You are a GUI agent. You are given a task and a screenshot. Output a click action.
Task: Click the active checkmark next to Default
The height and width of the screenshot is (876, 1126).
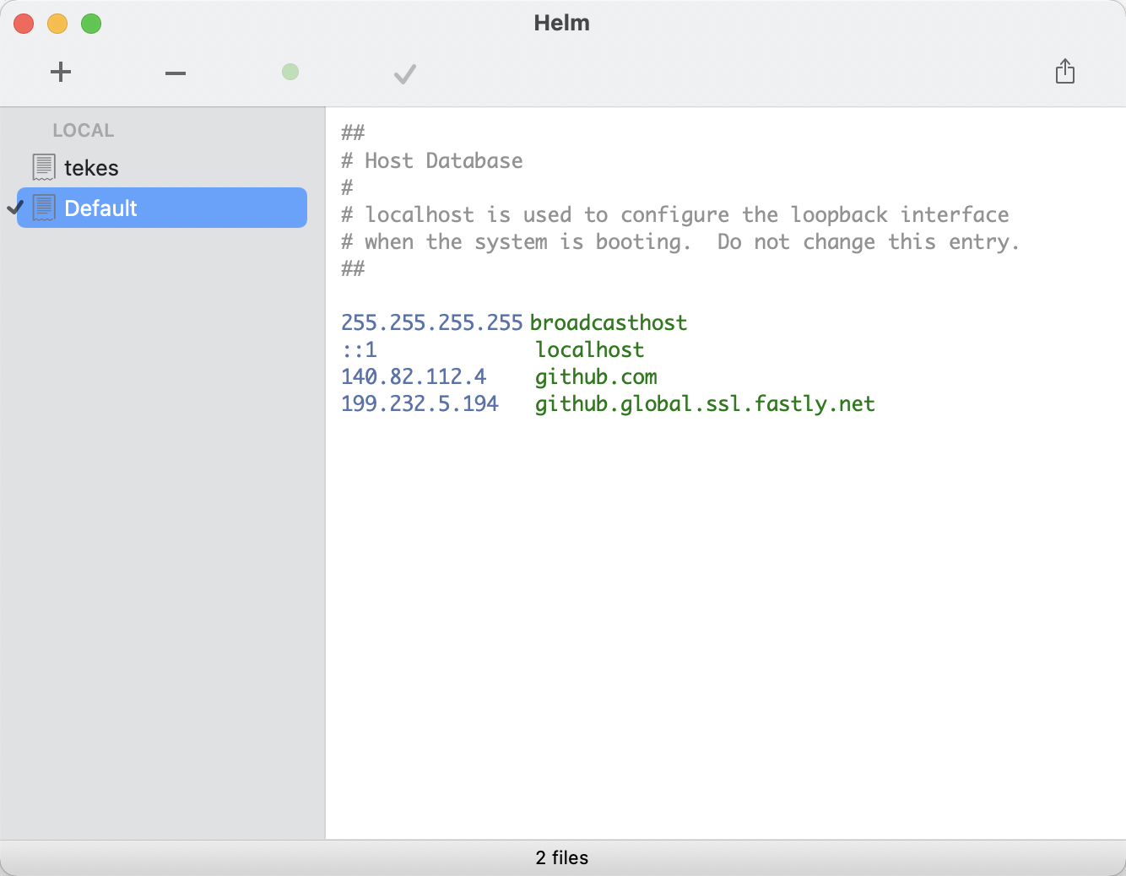click(15, 207)
